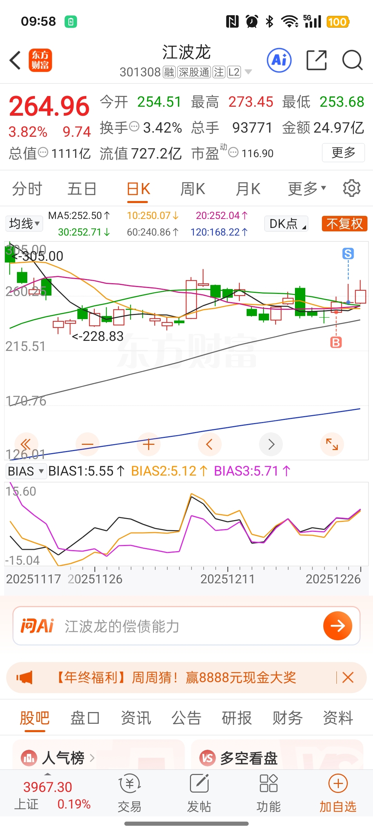Tap the 换手 info bubble icon

point(134,126)
